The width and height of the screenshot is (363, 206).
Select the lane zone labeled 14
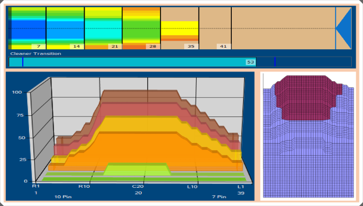(x=65, y=28)
